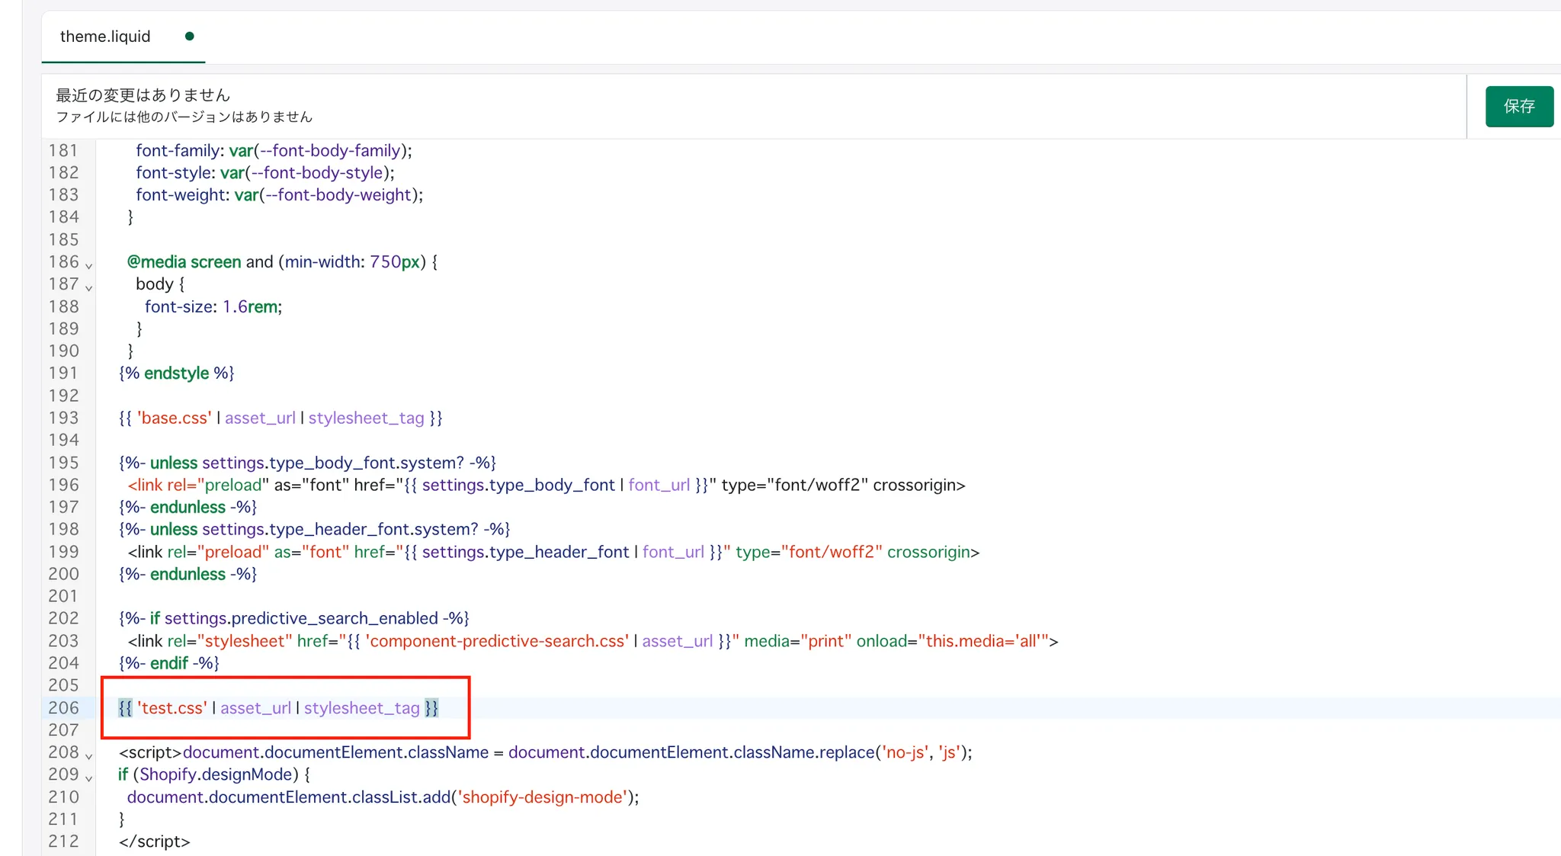
Task: Switch to the theme.liquid tab
Action: pyautogui.click(x=105, y=37)
